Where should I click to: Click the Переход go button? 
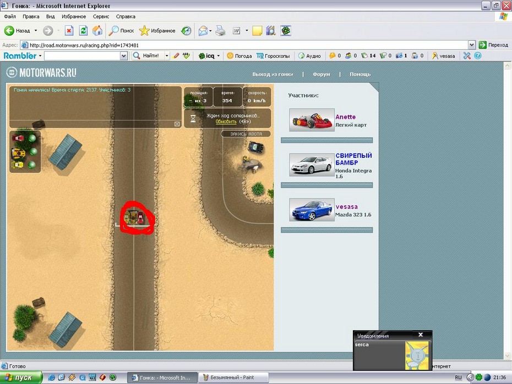[493, 45]
